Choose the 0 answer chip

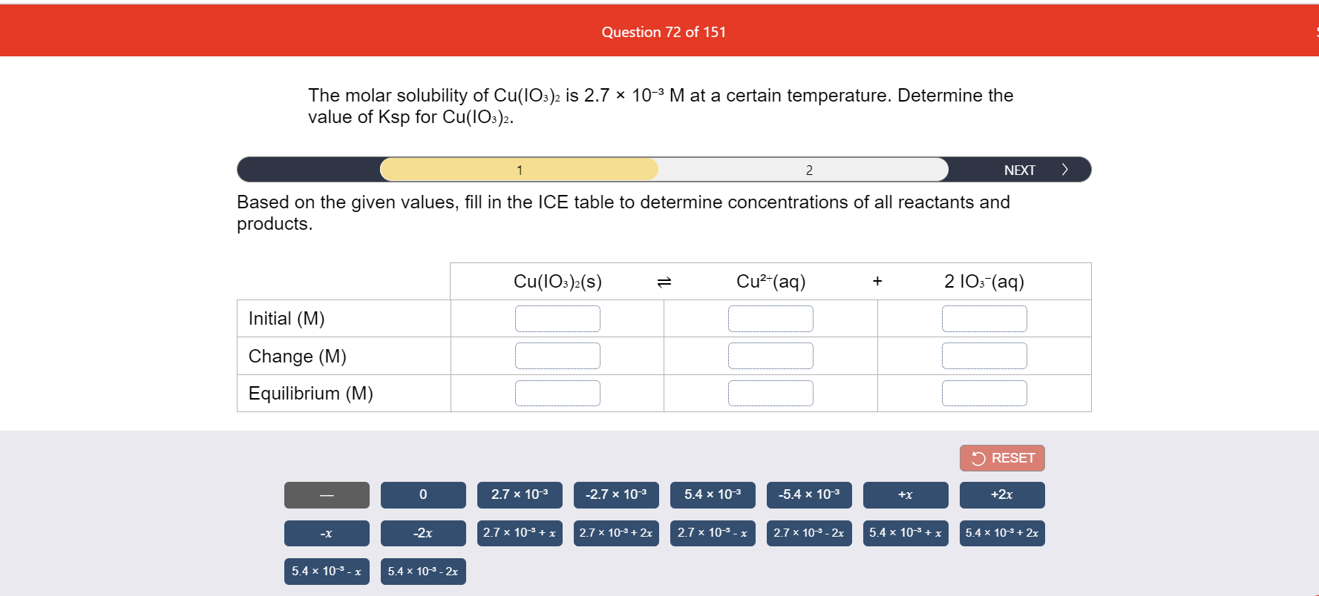[423, 494]
